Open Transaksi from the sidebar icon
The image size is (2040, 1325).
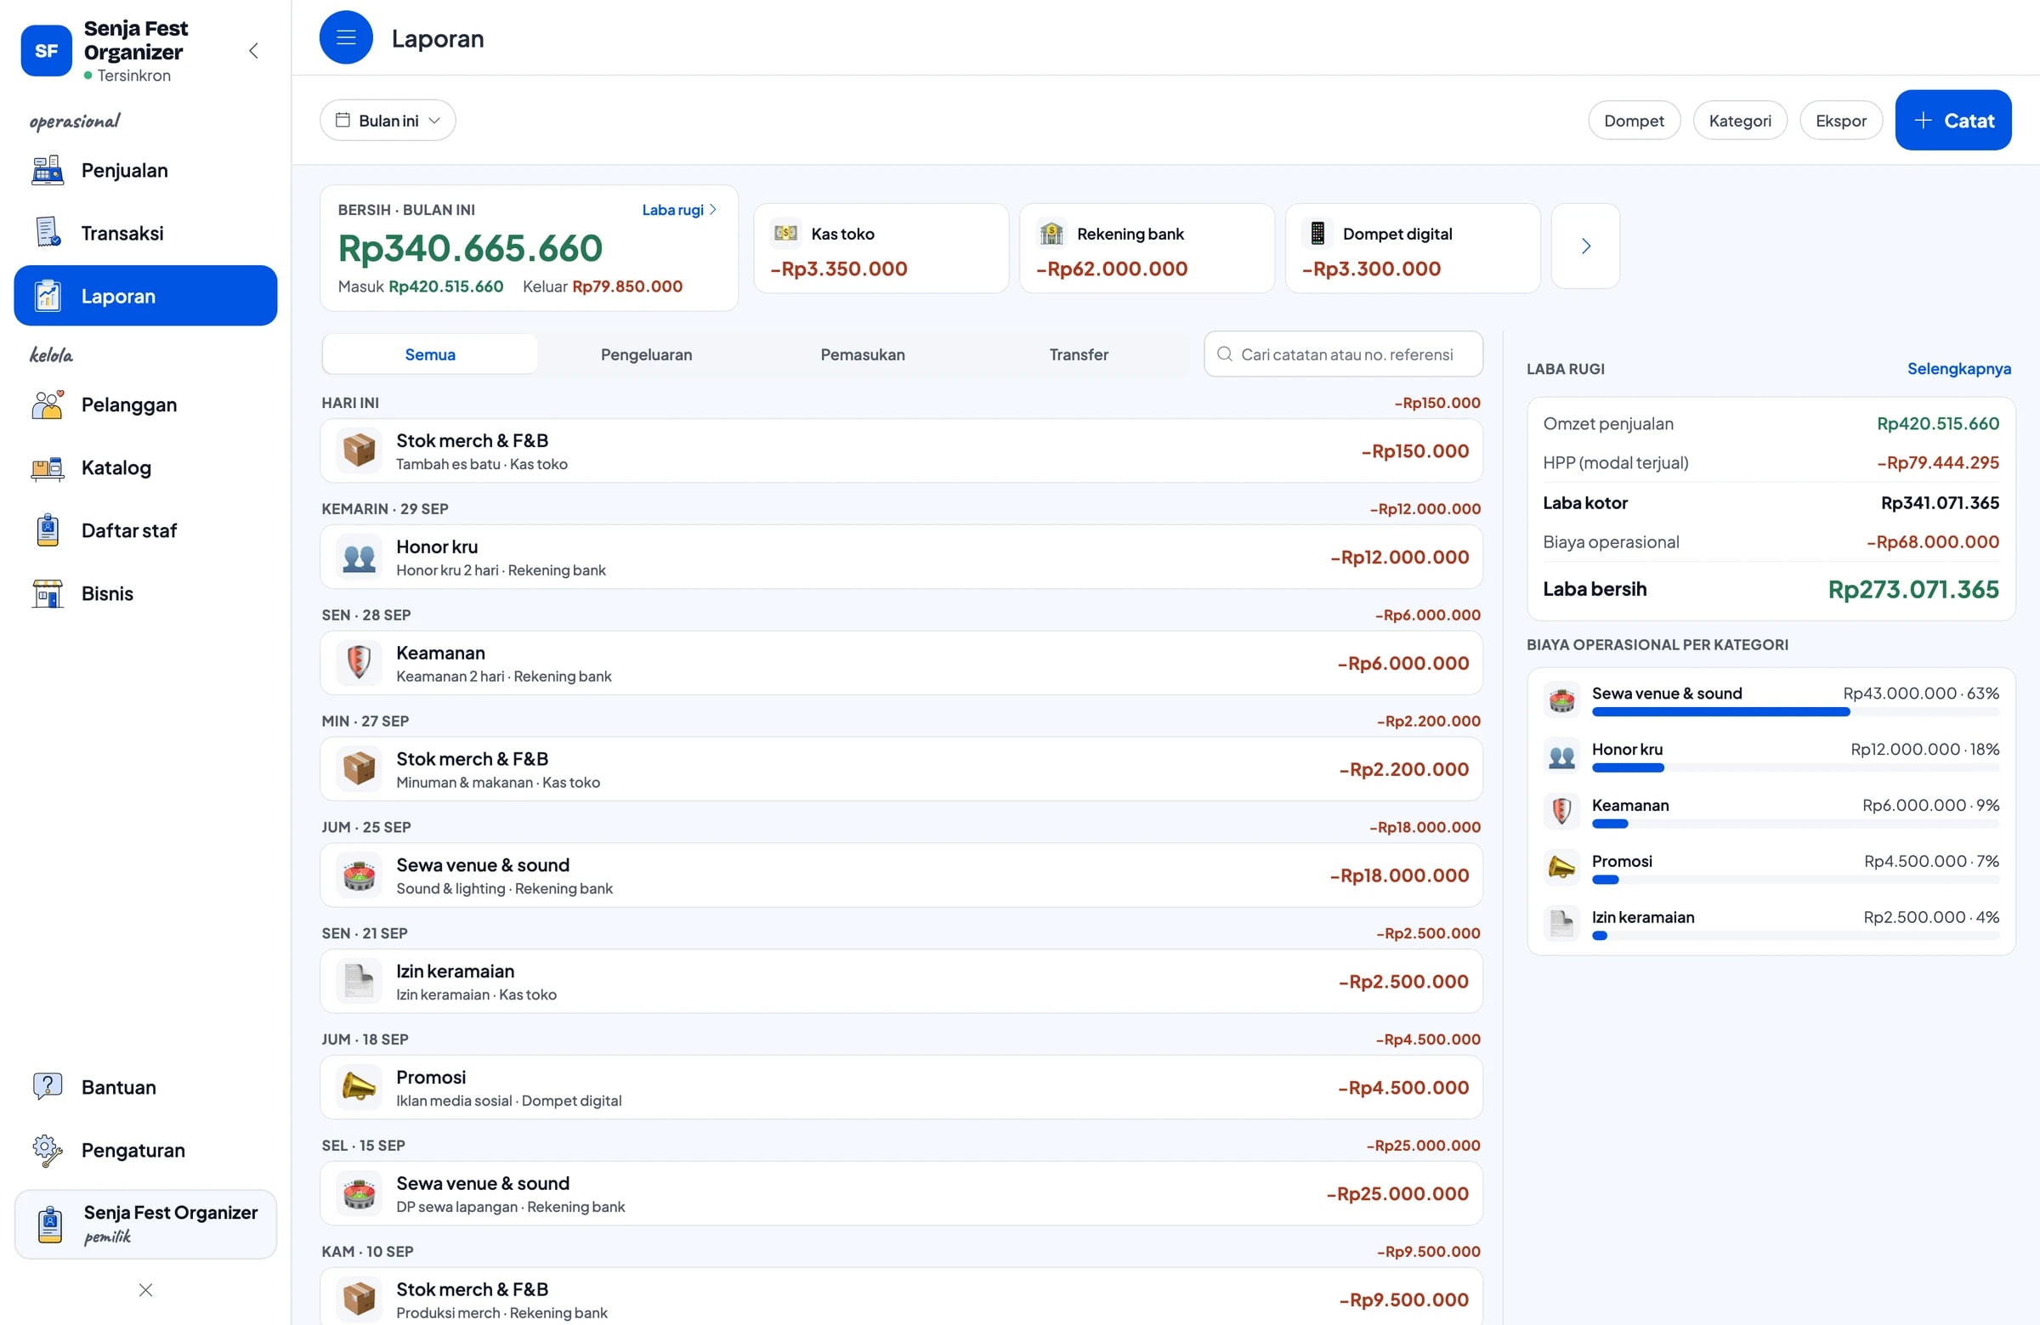click(x=47, y=232)
